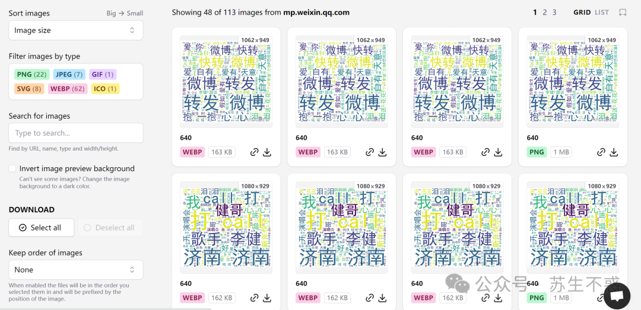Copy link of third 162 KB WEBP image

485,298
